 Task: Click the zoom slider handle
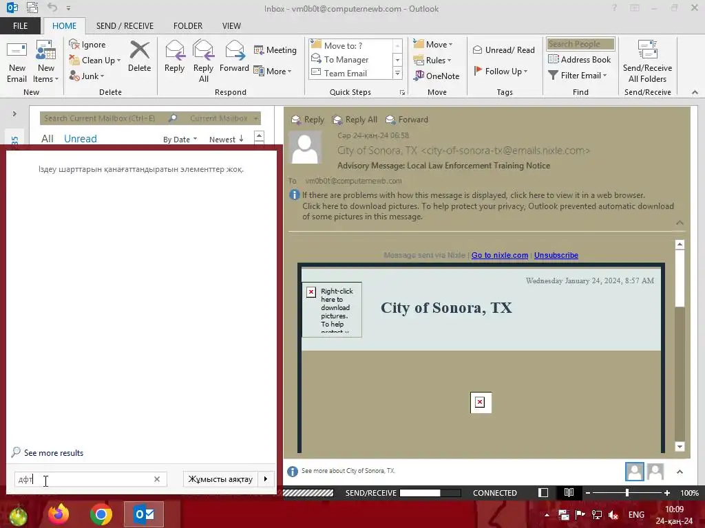pyautogui.click(x=627, y=492)
